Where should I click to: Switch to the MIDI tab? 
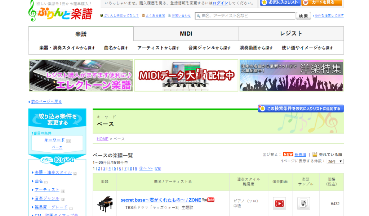tap(186, 34)
